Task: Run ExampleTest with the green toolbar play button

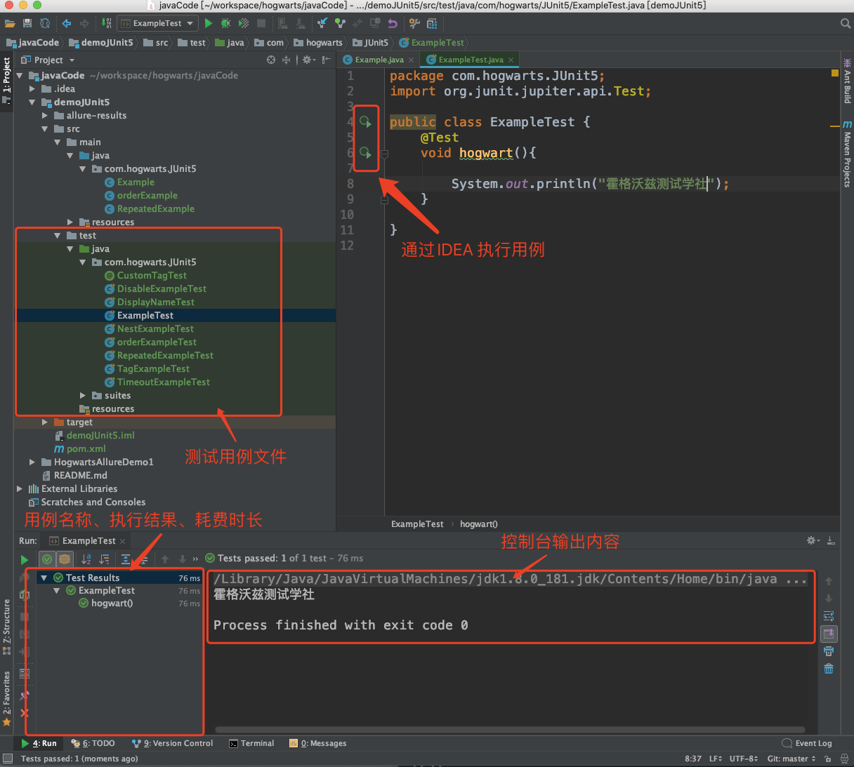Action: 208,23
